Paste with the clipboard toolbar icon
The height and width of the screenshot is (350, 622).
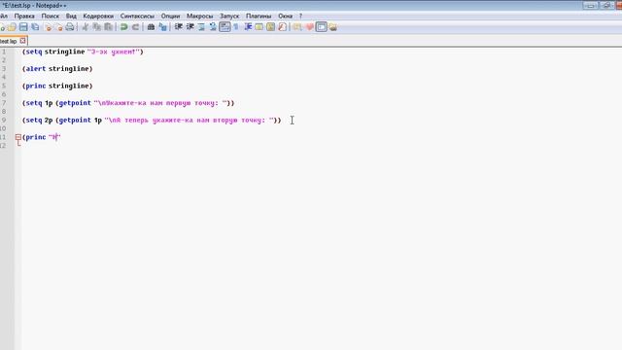point(108,27)
